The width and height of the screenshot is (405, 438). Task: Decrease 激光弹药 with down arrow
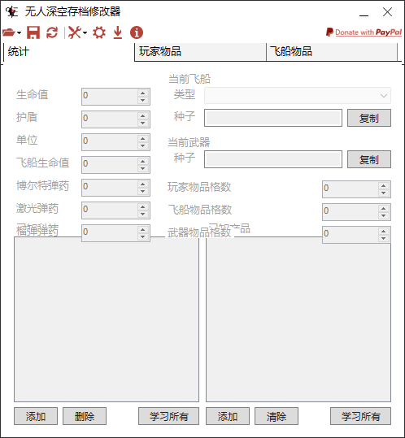(143, 214)
